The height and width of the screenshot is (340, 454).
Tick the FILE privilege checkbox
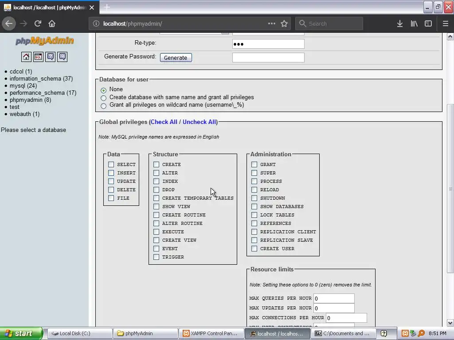[111, 198]
